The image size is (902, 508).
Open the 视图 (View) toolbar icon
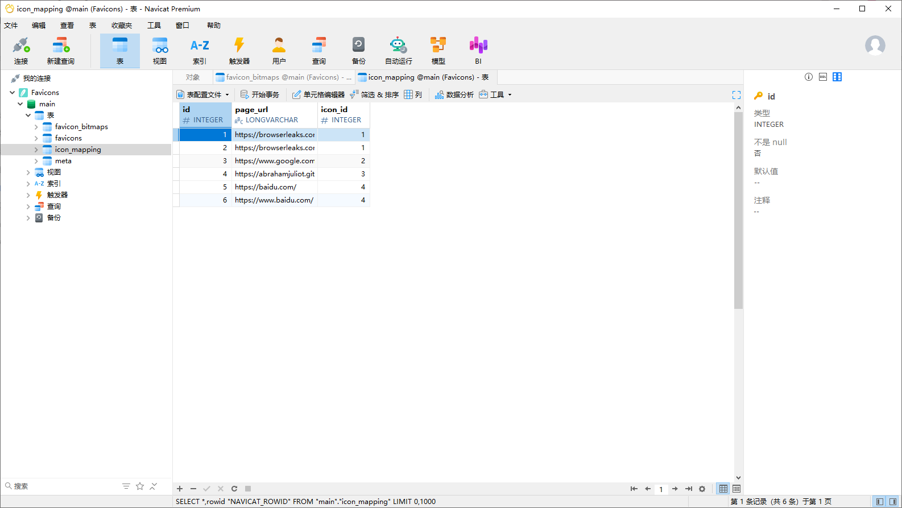(x=160, y=51)
